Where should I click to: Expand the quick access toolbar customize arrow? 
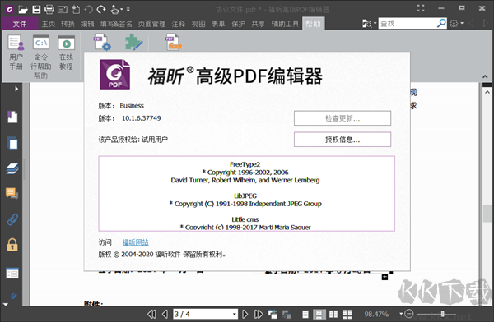point(128,10)
